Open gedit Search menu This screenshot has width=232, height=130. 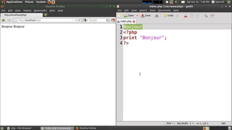click(143, 10)
